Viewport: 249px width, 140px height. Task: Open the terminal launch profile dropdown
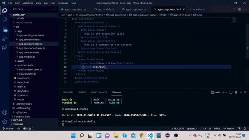pyautogui.click(x=226, y=92)
